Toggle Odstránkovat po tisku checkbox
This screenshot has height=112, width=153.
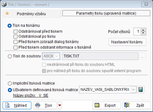pos(16,36)
